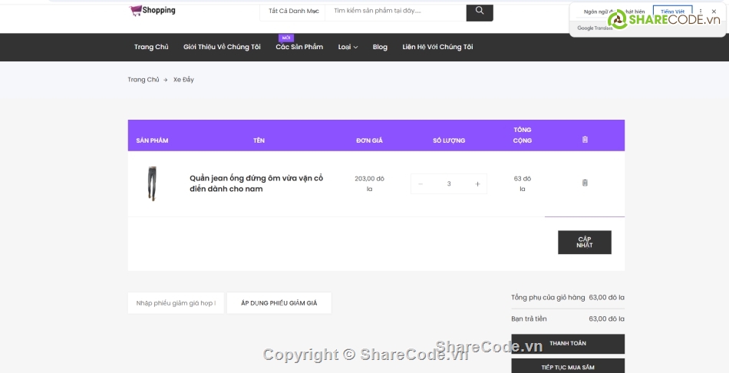The height and width of the screenshot is (373, 729).
Task: Decrease quantity with minus button
Action: pyautogui.click(x=421, y=183)
